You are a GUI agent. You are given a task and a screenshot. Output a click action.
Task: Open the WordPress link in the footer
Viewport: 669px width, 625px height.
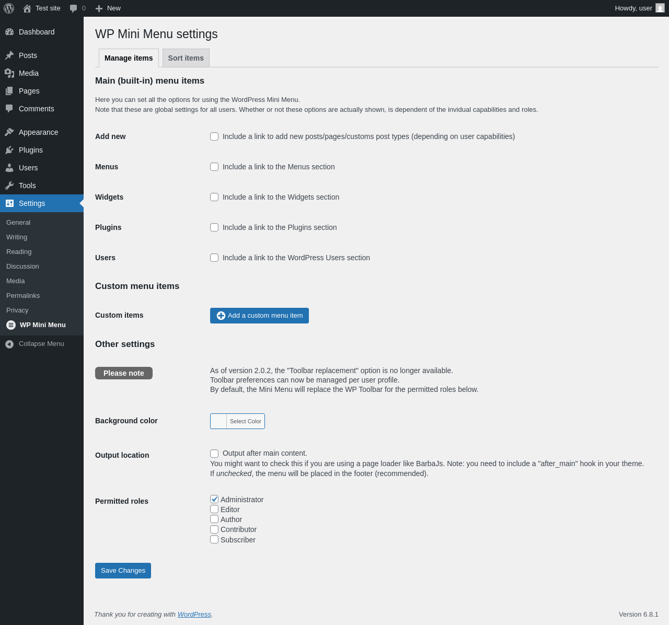click(194, 614)
